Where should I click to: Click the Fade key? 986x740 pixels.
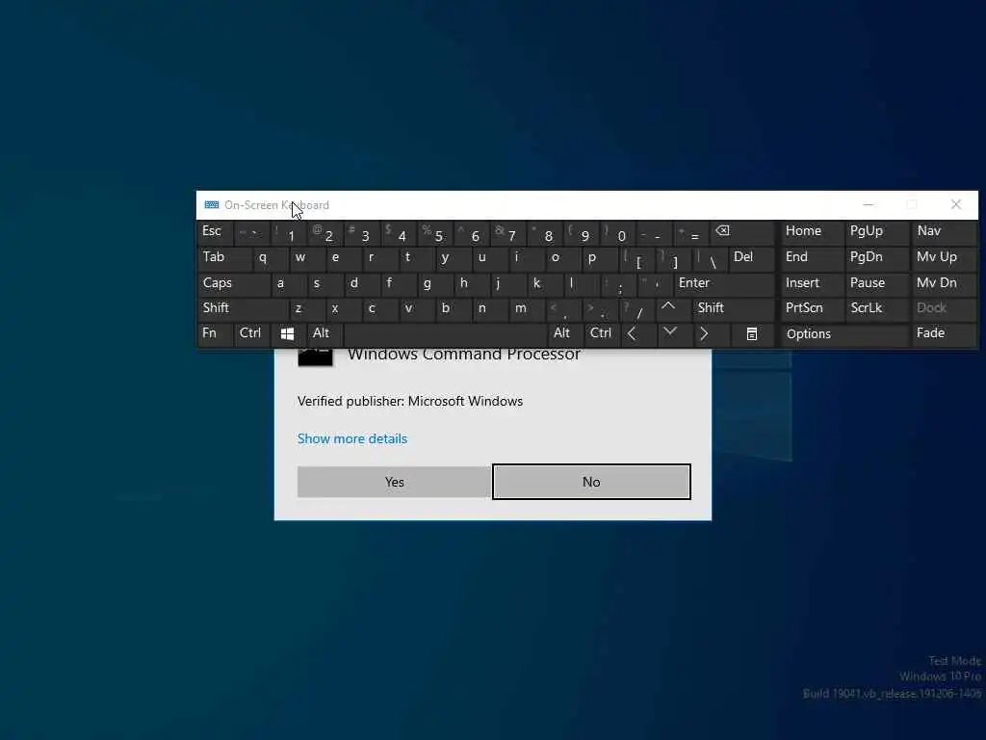944,334
